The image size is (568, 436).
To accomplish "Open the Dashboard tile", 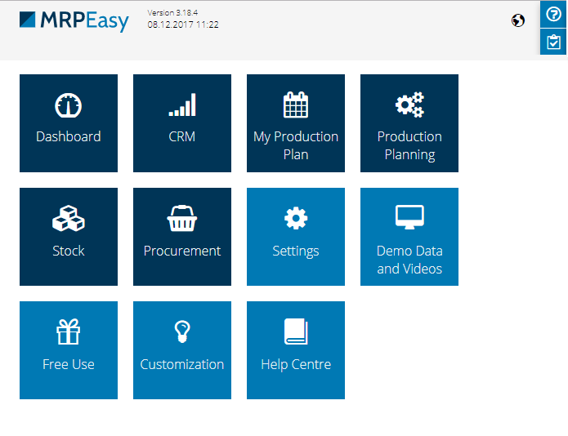I will pos(69,123).
